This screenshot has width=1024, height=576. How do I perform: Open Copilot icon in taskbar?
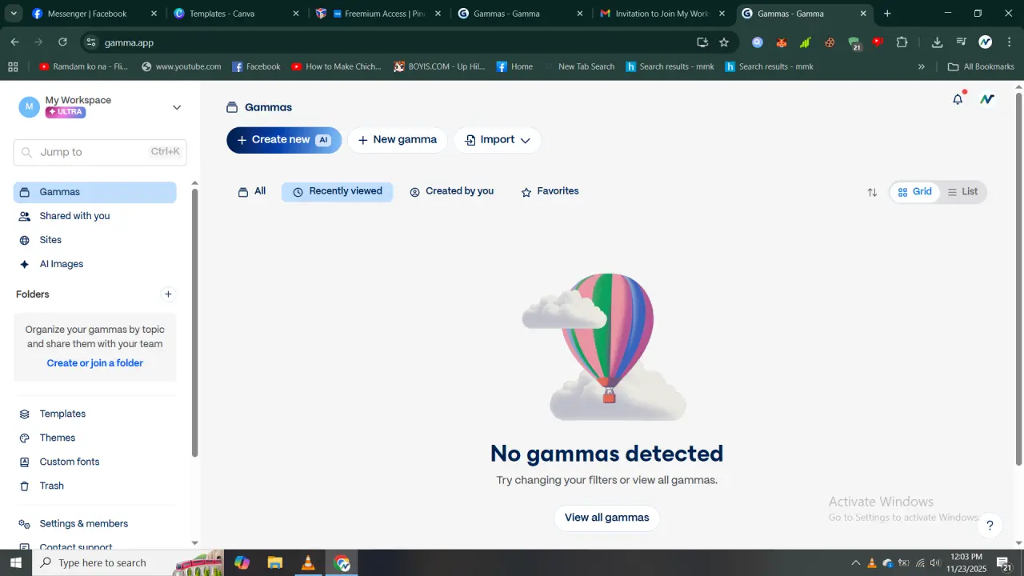(242, 563)
